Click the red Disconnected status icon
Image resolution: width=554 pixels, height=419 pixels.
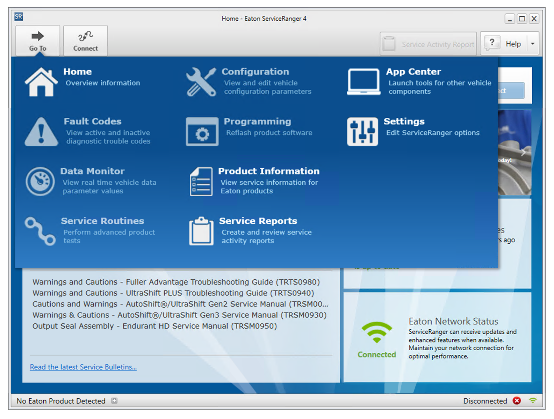point(517,400)
